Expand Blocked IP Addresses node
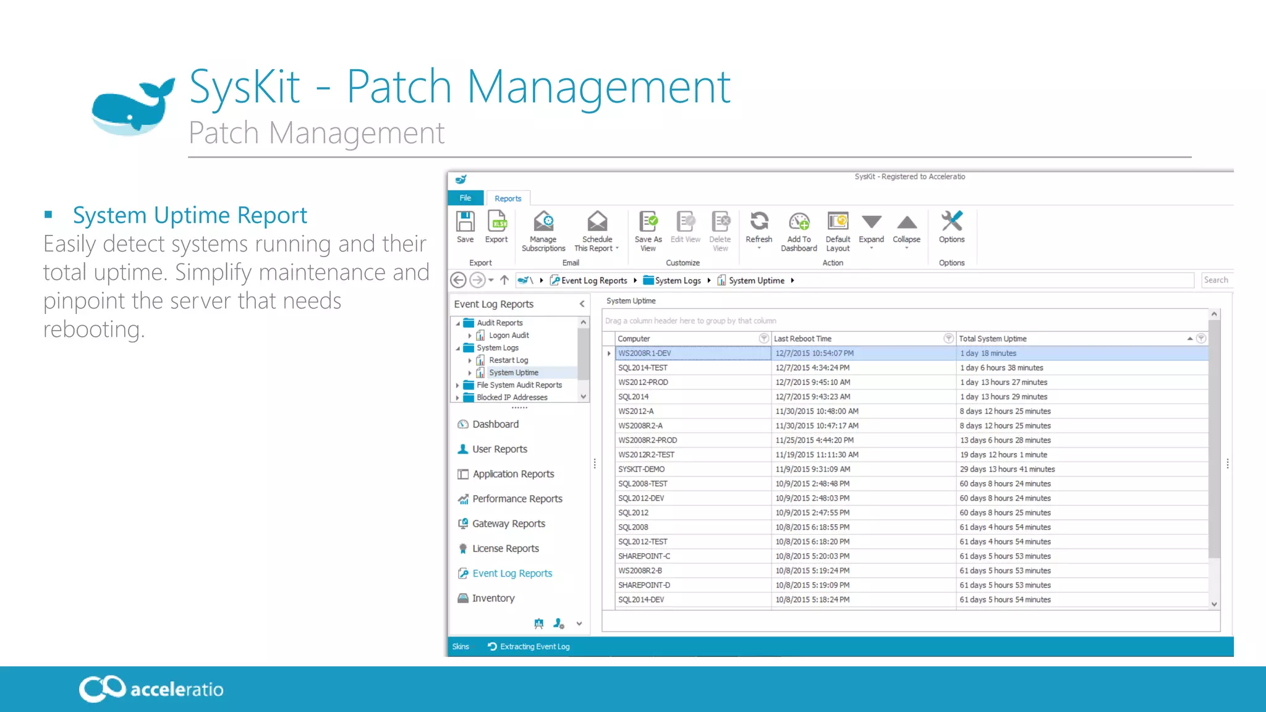The image size is (1266, 712). (457, 397)
